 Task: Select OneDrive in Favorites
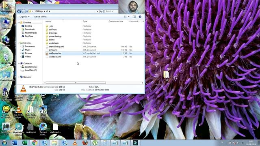pyautogui.click(x=29, y=36)
